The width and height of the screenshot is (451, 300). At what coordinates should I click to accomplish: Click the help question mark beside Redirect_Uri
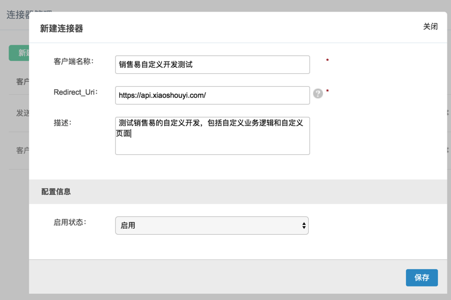[x=317, y=93]
